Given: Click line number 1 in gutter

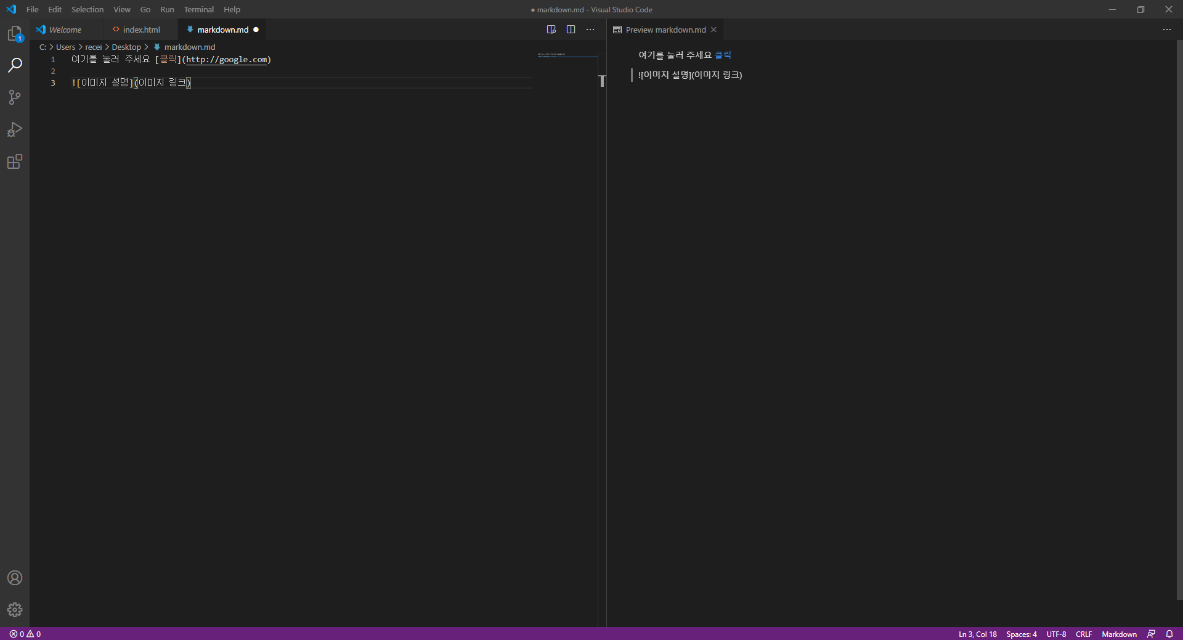Looking at the screenshot, I should (x=53, y=60).
